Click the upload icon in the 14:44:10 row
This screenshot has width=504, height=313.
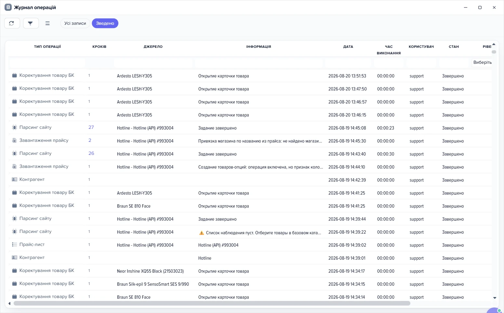14,167
